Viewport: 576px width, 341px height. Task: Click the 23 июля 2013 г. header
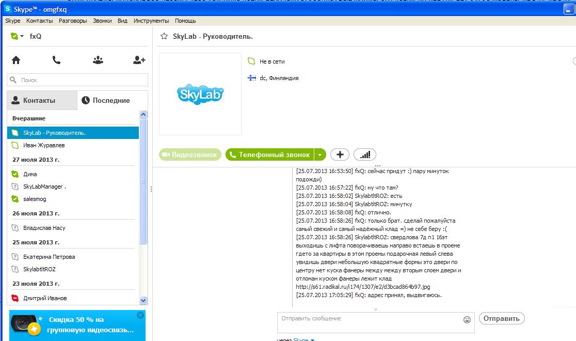tap(36, 284)
